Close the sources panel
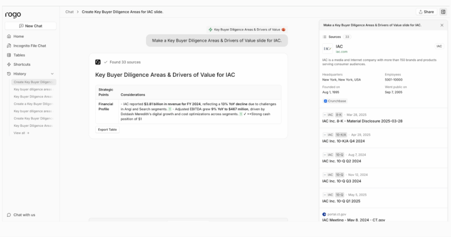The width and height of the screenshot is (451, 237). pos(442,25)
